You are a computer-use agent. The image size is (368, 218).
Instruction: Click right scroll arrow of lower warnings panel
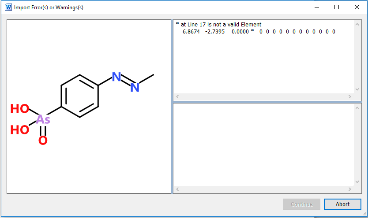(x=350, y=189)
